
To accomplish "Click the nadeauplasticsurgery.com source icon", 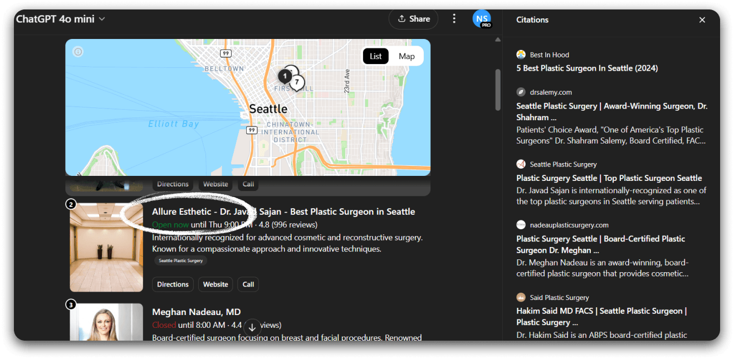I will click(x=521, y=225).
